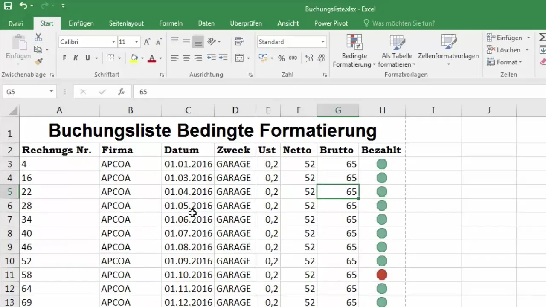546x307 pixels.
Task: Apply percent number format
Action: pos(282,58)
